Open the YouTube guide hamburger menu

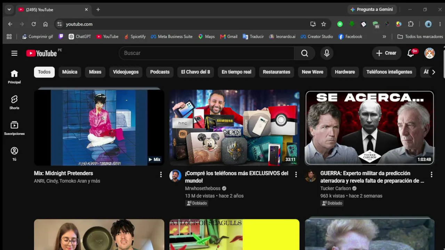pyautogui.click(x=14, y=53)
